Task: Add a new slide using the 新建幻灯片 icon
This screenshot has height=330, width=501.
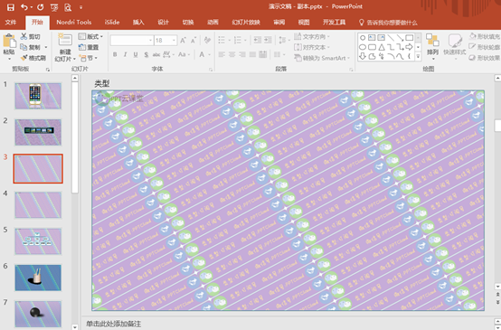Action: pyautogui.click(x=65, y=40)
